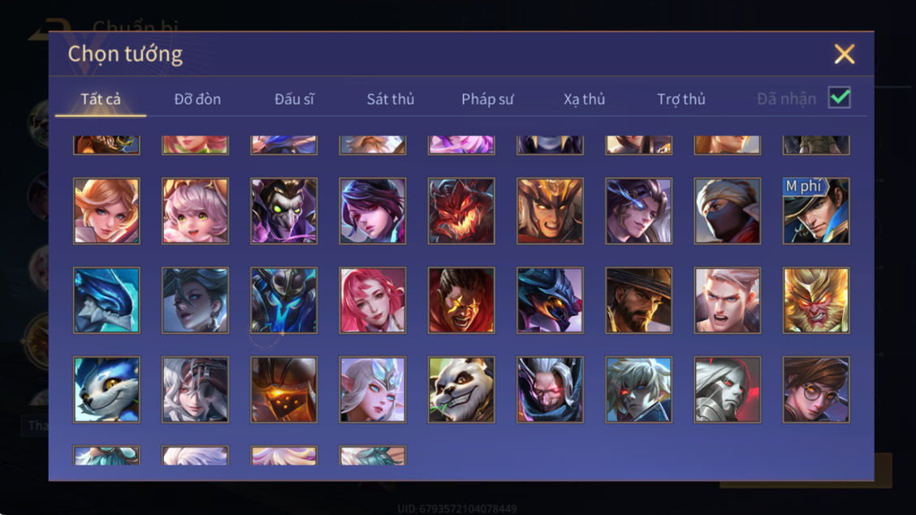Choose the golden monkey king hero
Screen dimensions: 916x515
click(816, 300)
